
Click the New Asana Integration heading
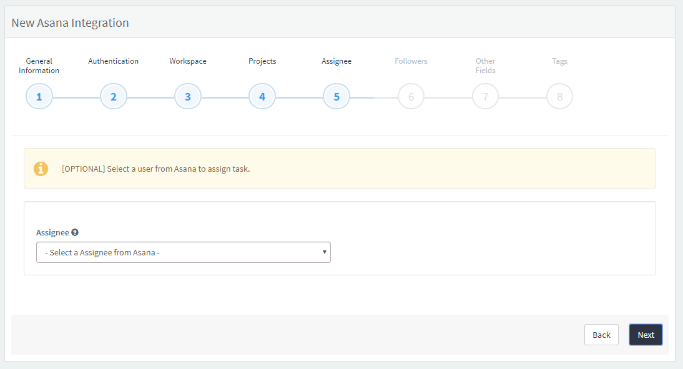pos(70,22)
